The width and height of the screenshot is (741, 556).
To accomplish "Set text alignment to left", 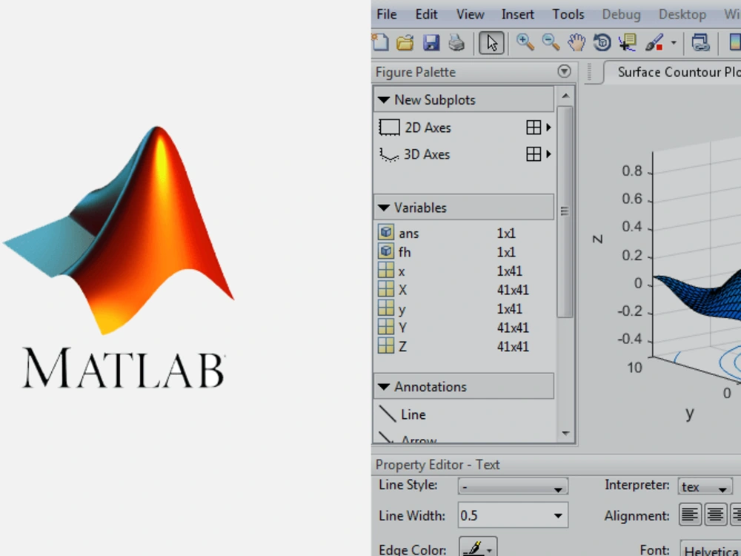I will click(690, 514).
